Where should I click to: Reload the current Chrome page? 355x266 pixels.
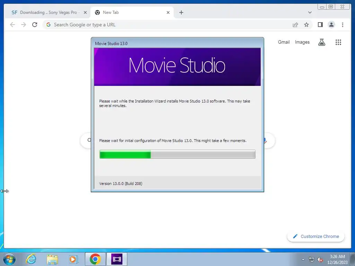[35, 25]
